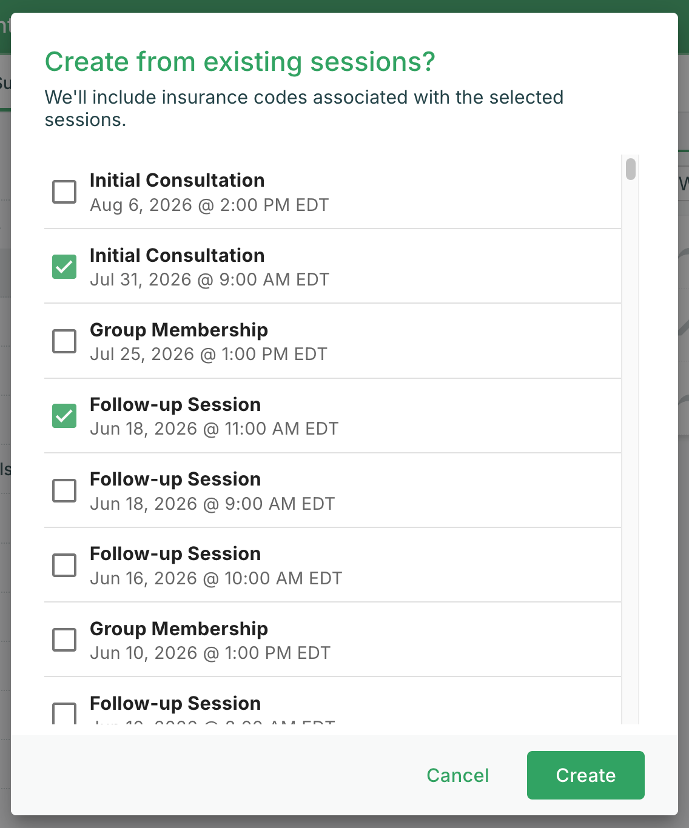Click the Jul 31, 2026 @ 9:00 AM date text
689x828 pixels.
pos(209,279)
